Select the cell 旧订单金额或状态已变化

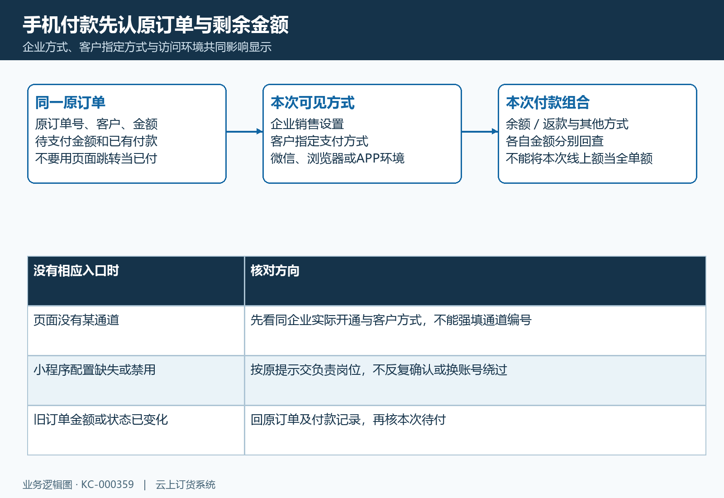pyautogui.click(x=136, y=430)
